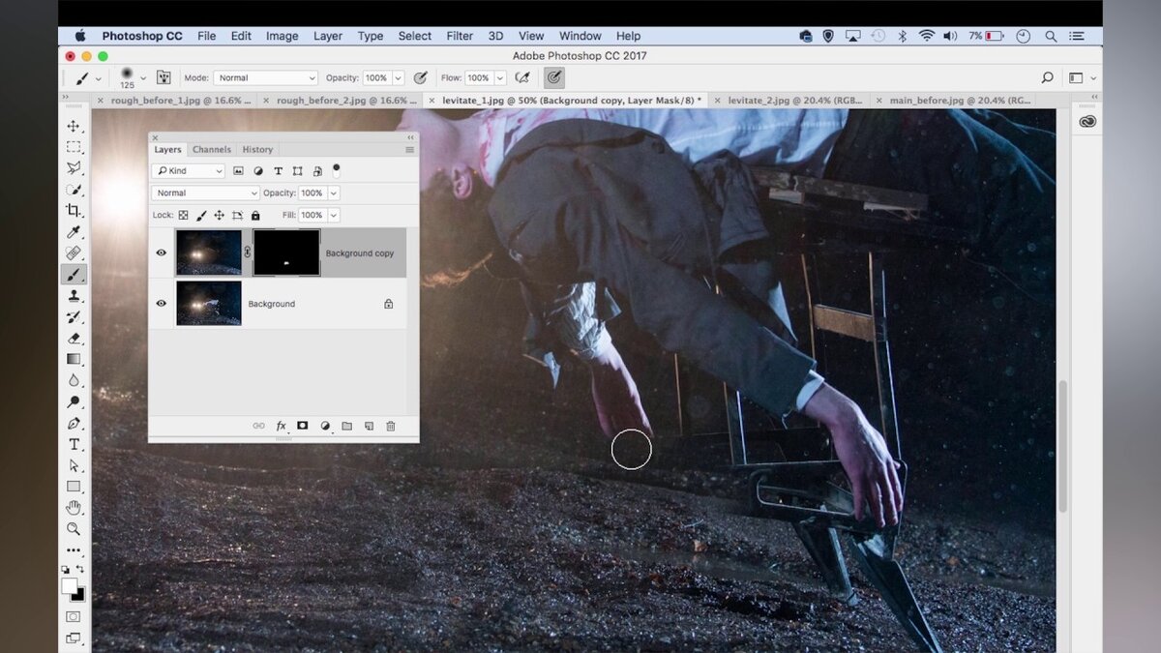Toggle Lock position

[219, 216]
